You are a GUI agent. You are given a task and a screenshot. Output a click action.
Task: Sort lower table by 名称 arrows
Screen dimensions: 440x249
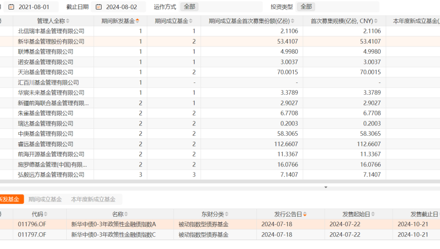(x=126, y=215)
